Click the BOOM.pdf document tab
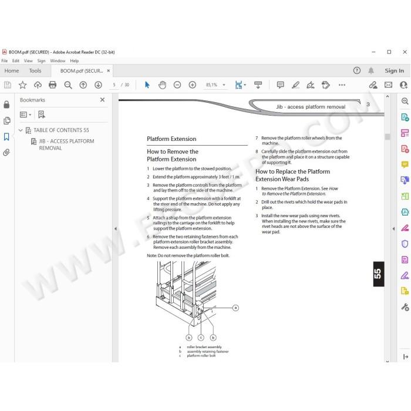The width and height of the screenshot is (411, 411). click(x=82, y=71)
